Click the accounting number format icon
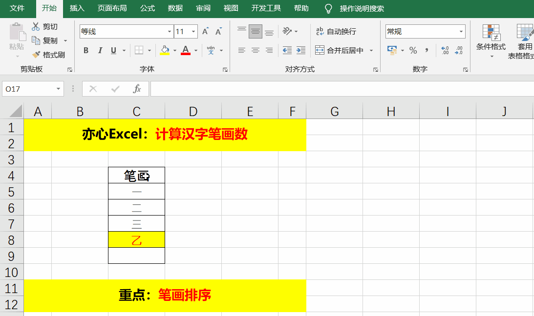The width and height of the screenshot is (534, 316). point(392,50)
